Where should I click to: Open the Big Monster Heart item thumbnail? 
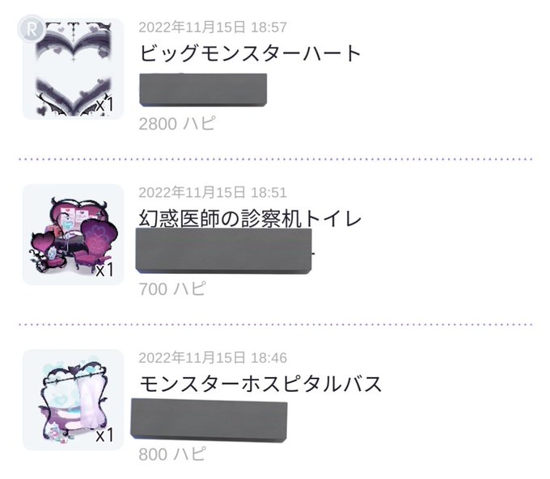point(74,69)
